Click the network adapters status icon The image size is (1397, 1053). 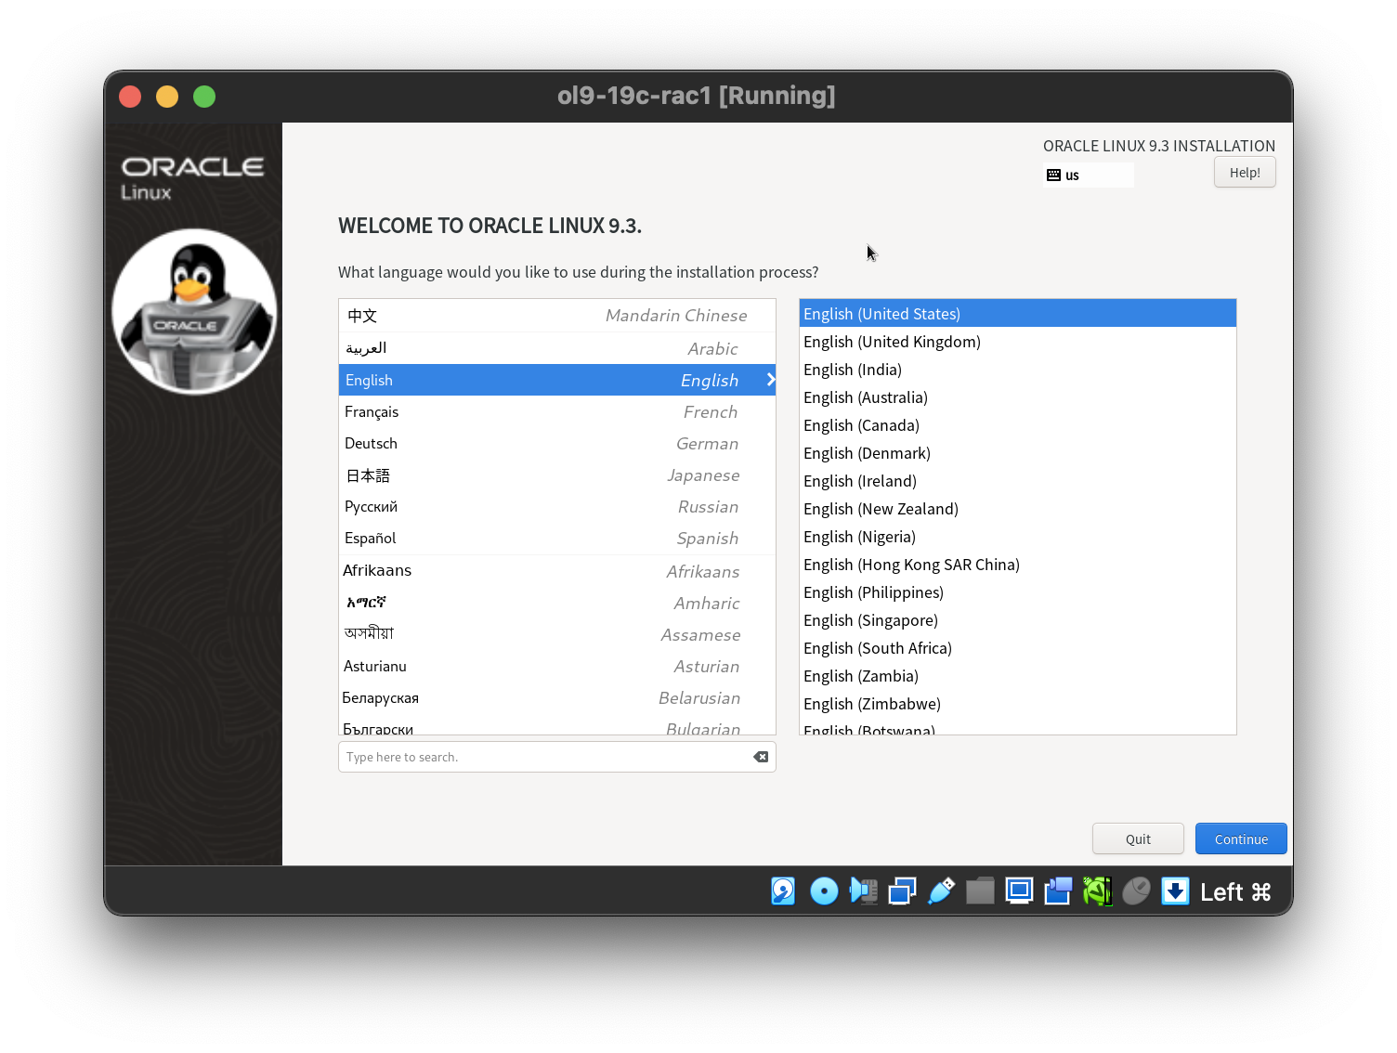pyautogui.click(x=902, y=891)
